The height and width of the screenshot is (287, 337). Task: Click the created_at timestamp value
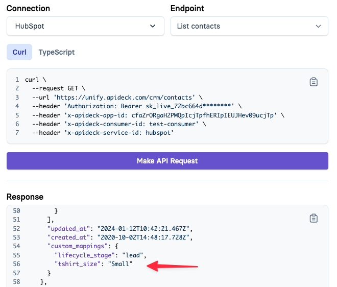point(143,237)
